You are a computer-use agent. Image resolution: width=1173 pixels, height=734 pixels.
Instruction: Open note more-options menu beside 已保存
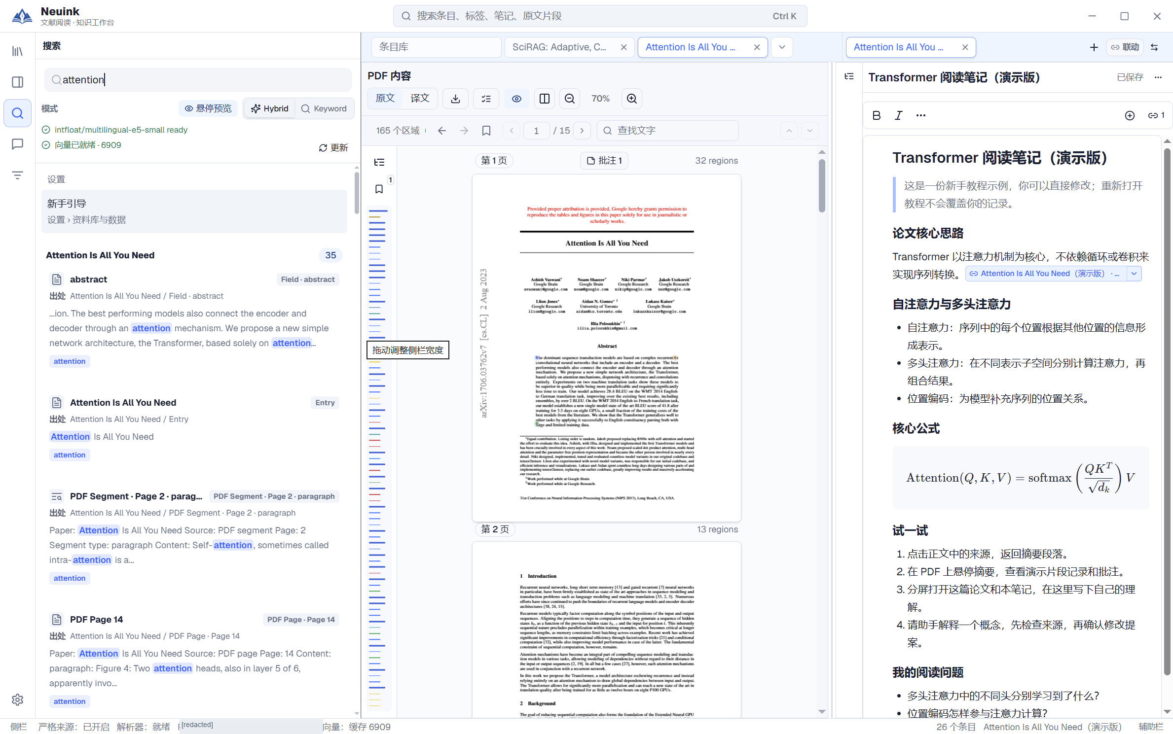(x=1158, y=77)
